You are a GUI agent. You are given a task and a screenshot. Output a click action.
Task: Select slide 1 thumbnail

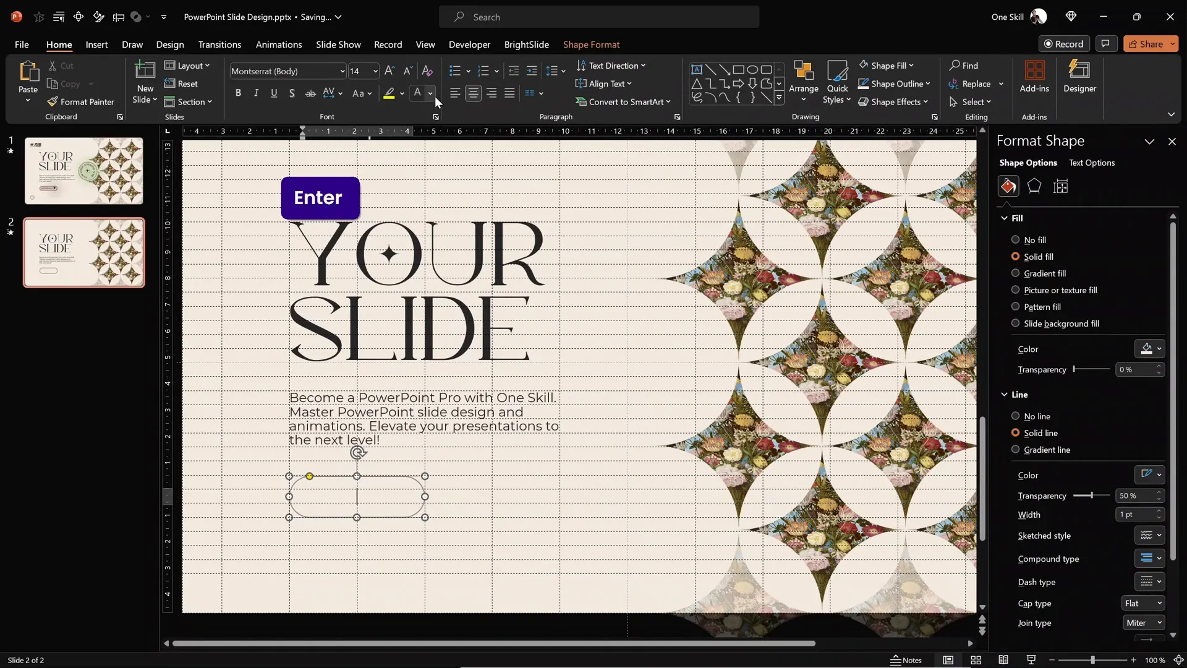[84, 171]
